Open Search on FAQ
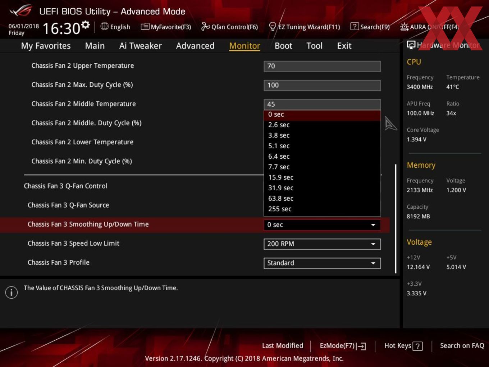The image size is (489, 367). 462,345
